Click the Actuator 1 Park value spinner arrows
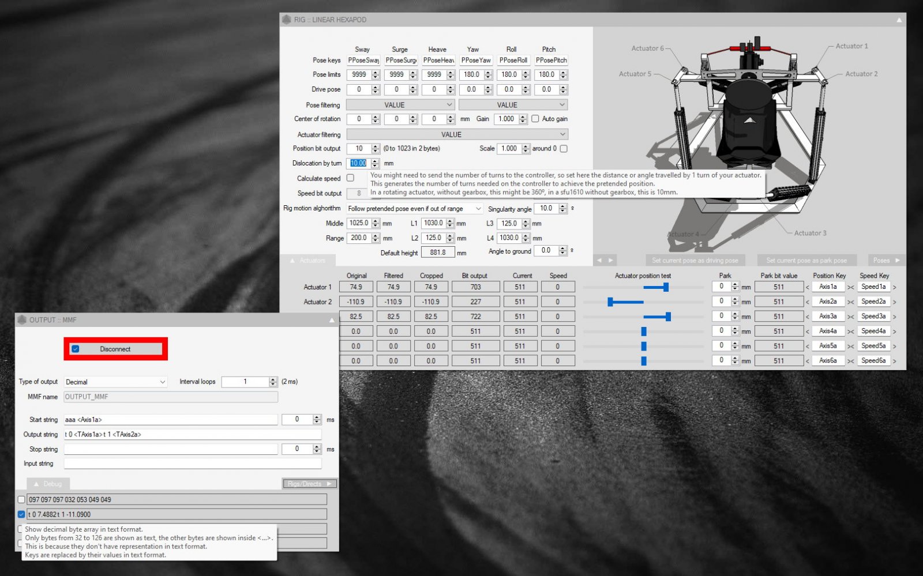 click(x=735, y=287)
